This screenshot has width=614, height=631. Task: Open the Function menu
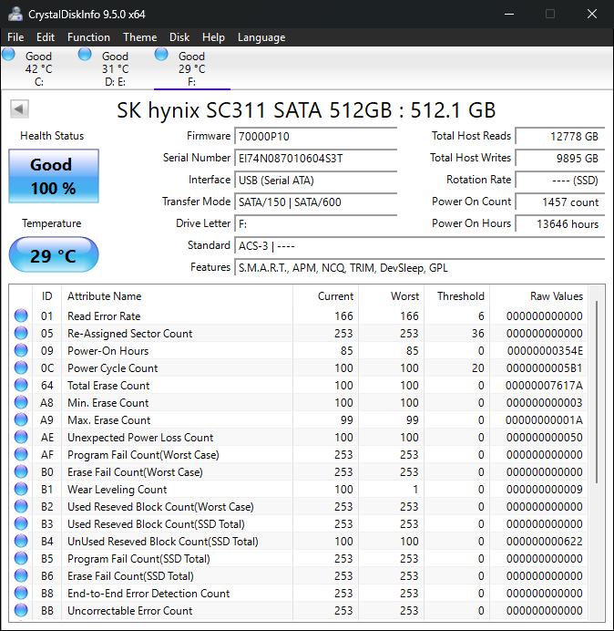(x=88, y=37)
